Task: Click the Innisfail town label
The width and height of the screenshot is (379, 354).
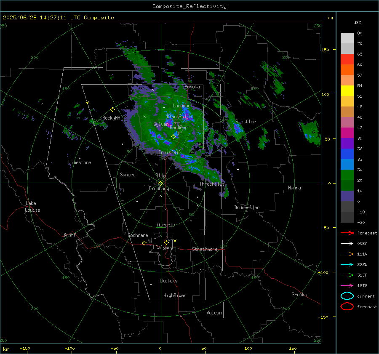Action: [170, 152]
